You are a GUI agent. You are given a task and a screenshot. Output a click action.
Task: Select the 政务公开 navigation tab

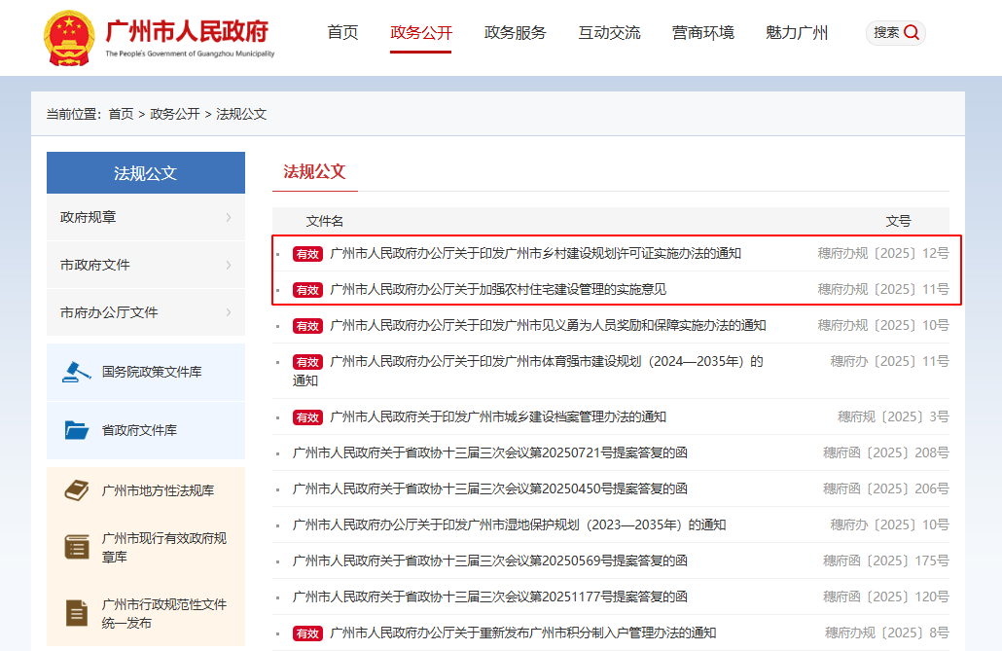coord(421,33)
